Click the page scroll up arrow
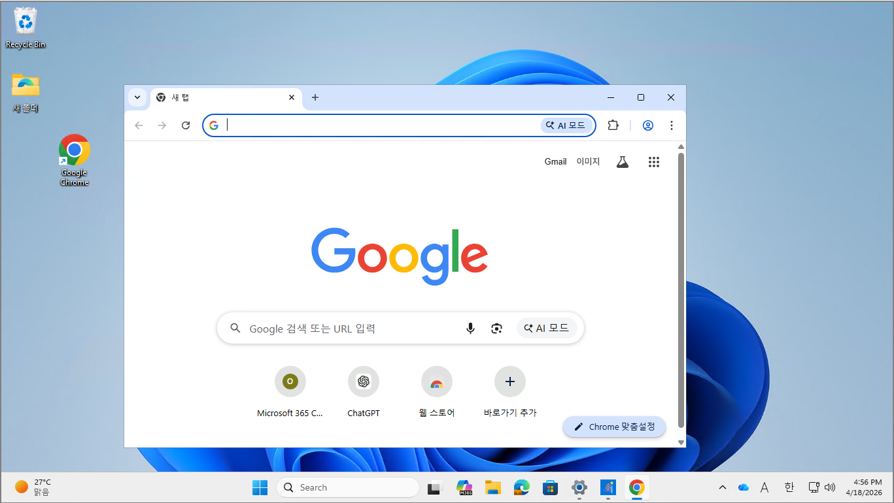894x503 pixels. [681, 147]
